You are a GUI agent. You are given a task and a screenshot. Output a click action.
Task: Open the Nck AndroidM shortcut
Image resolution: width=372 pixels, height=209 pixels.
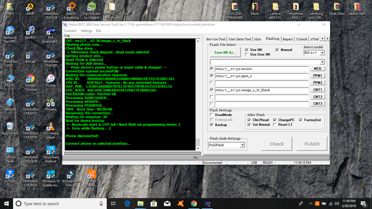51,35
